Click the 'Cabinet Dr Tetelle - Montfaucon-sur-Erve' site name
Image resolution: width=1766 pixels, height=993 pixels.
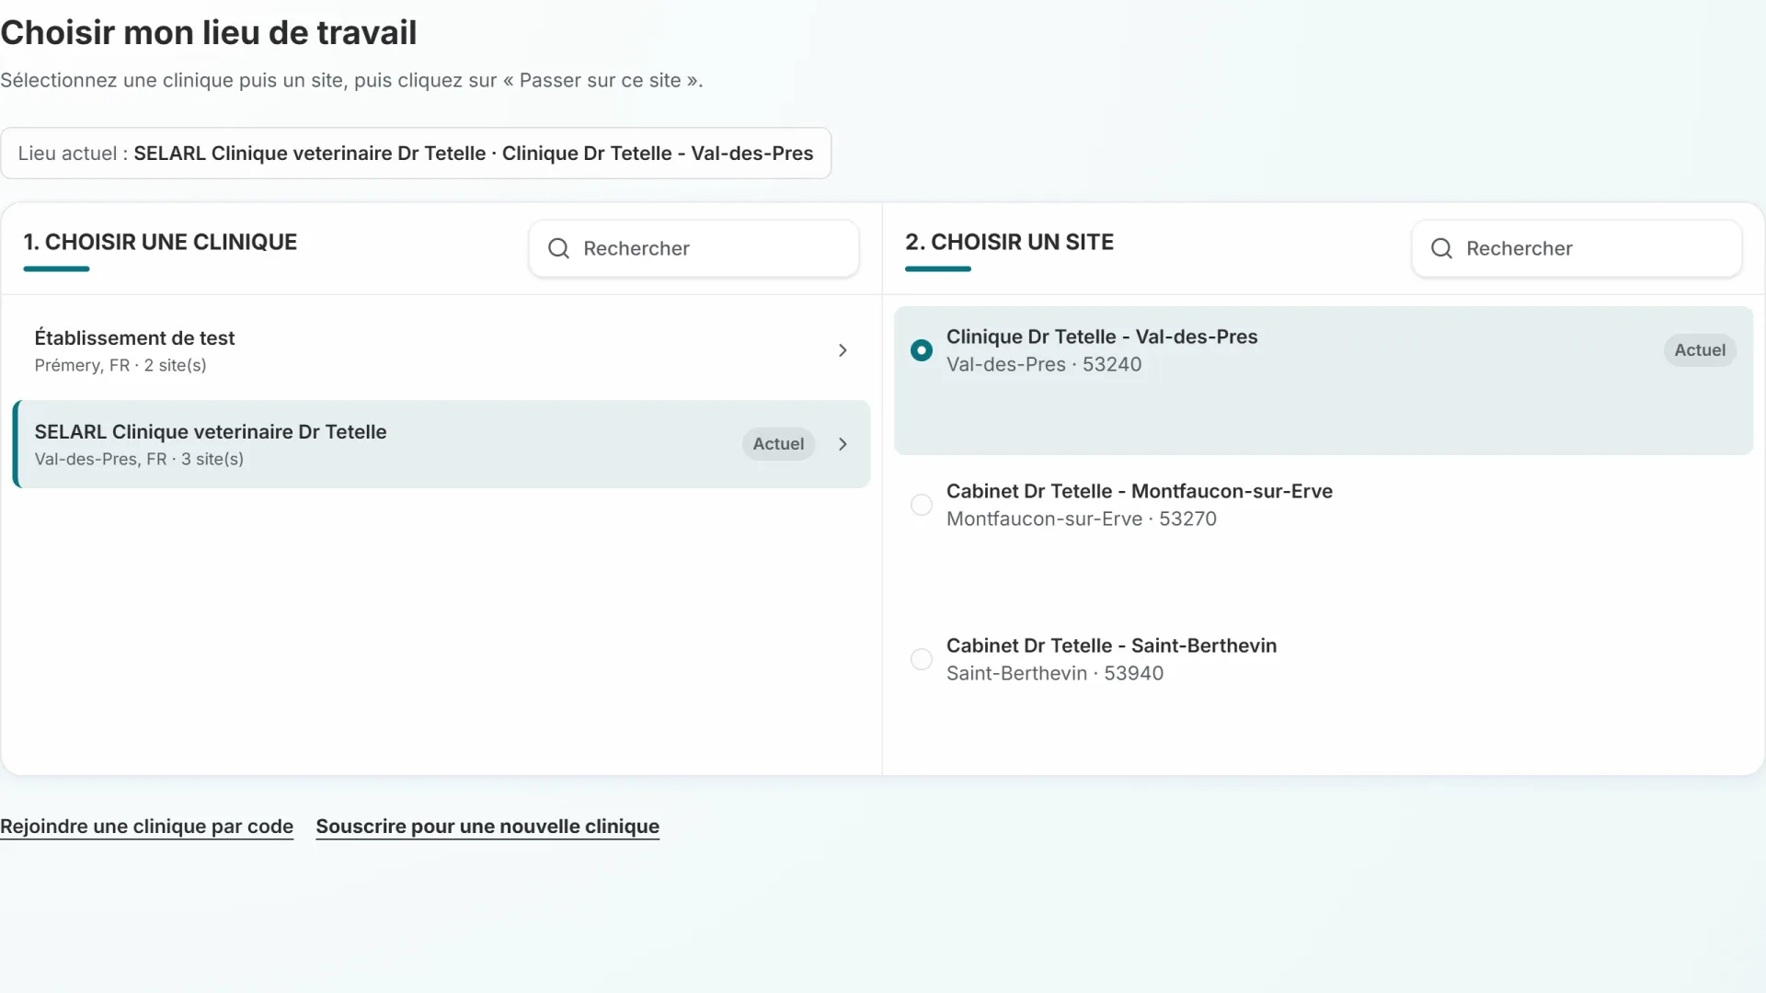1140,491
